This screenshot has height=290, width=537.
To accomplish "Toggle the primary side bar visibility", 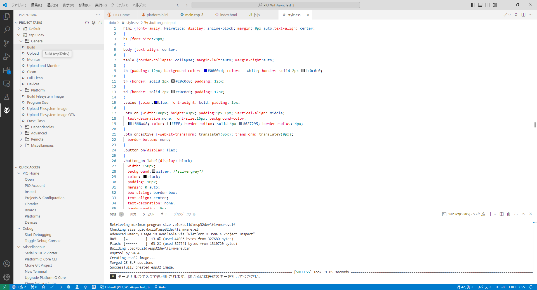I will (473, 5).
